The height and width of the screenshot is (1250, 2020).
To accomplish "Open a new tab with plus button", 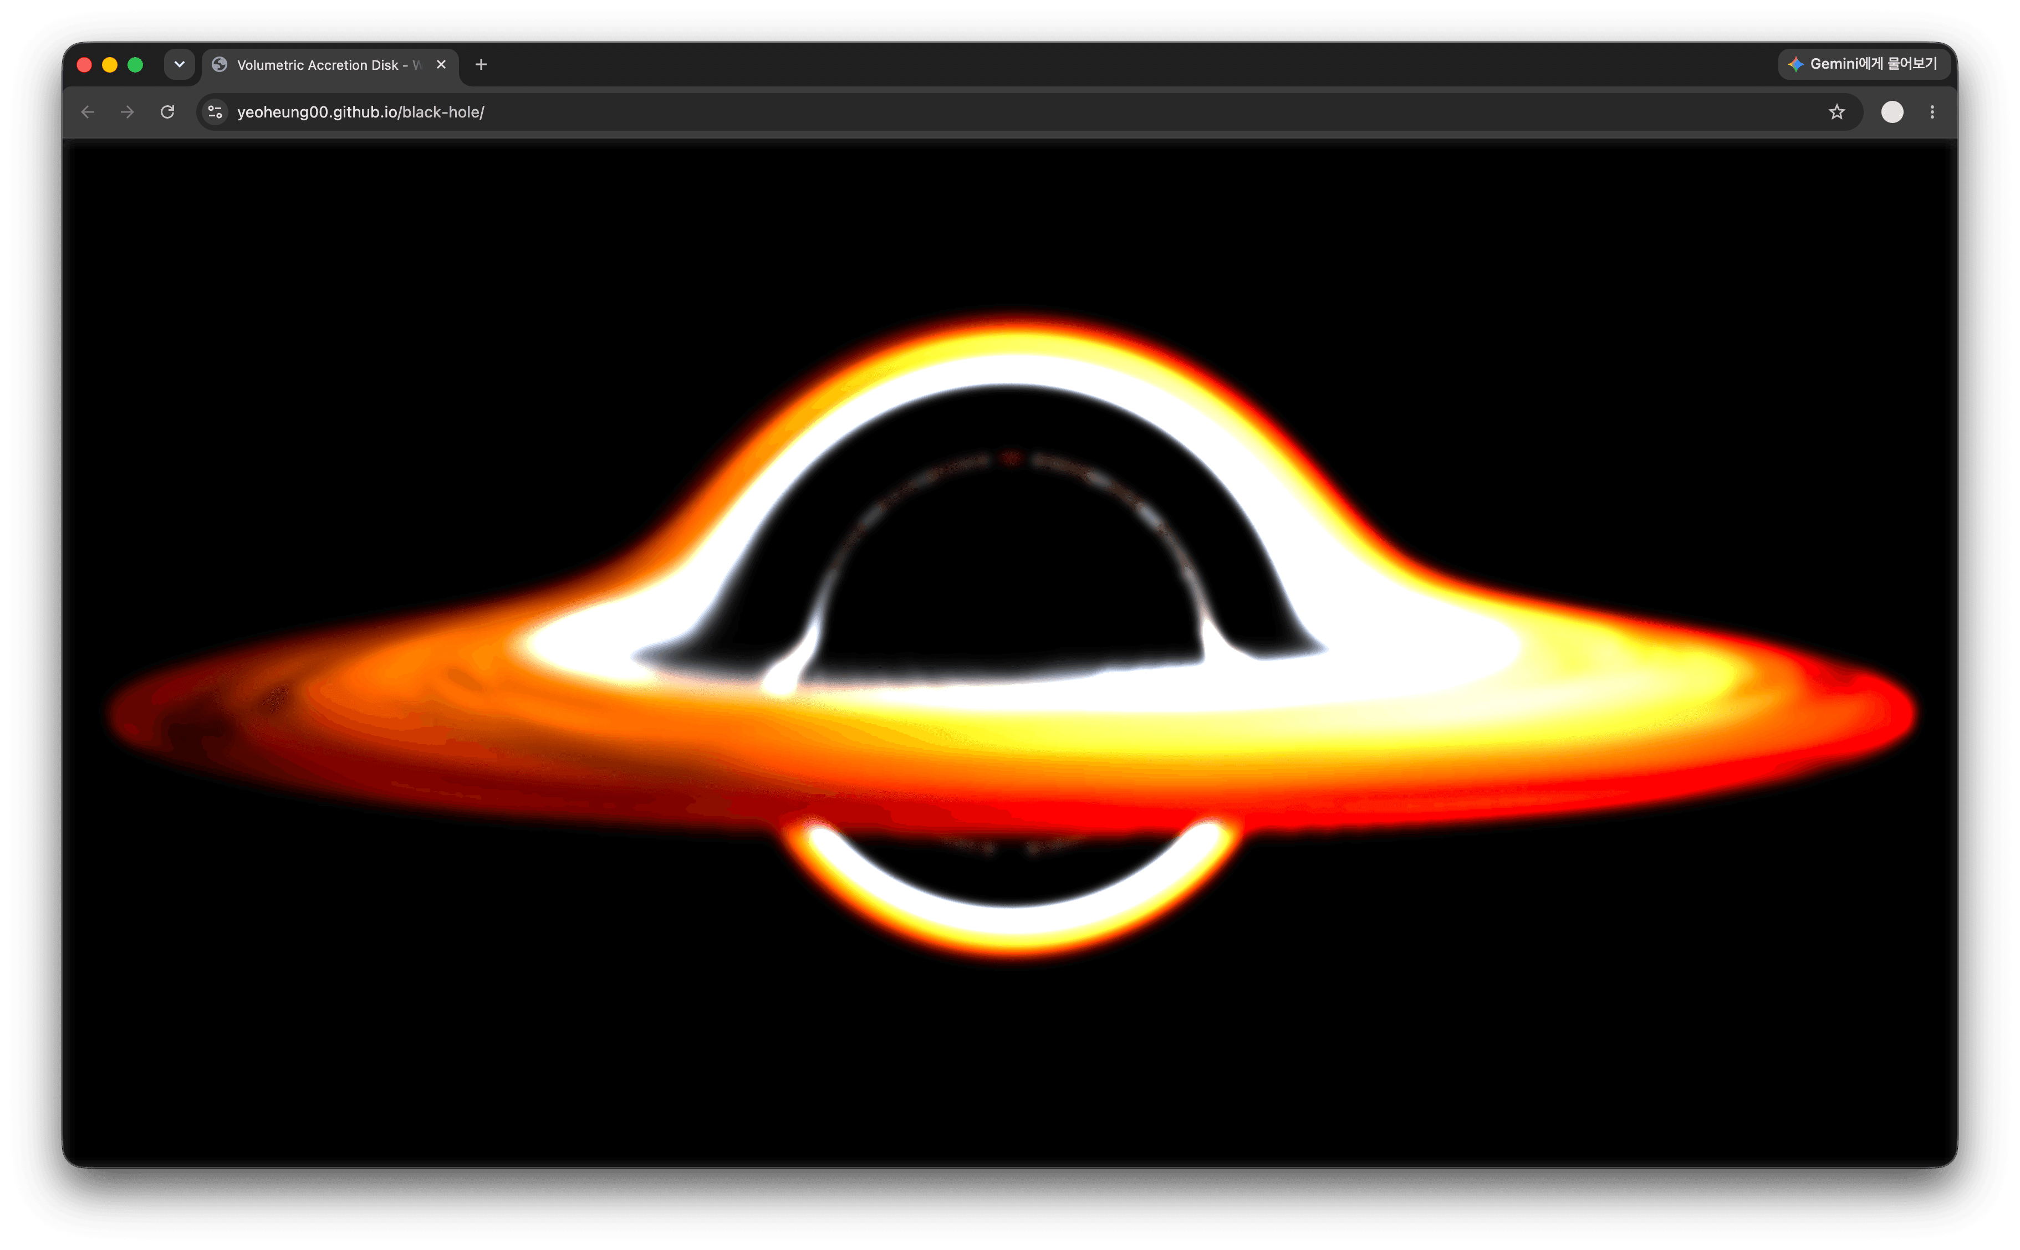I will coord(481,64).
